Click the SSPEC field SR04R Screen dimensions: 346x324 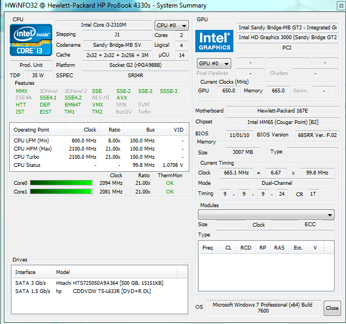tap(135, 75)
